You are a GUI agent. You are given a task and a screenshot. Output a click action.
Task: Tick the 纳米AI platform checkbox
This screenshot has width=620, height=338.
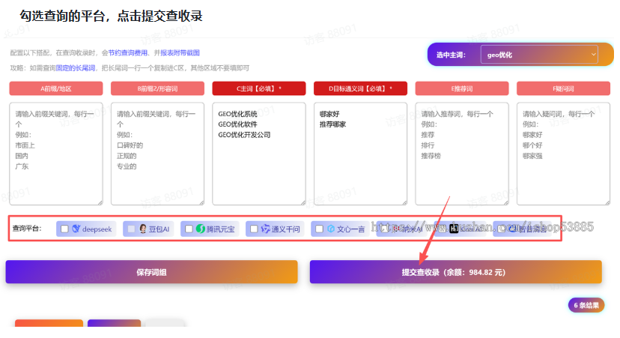[384, 229]
